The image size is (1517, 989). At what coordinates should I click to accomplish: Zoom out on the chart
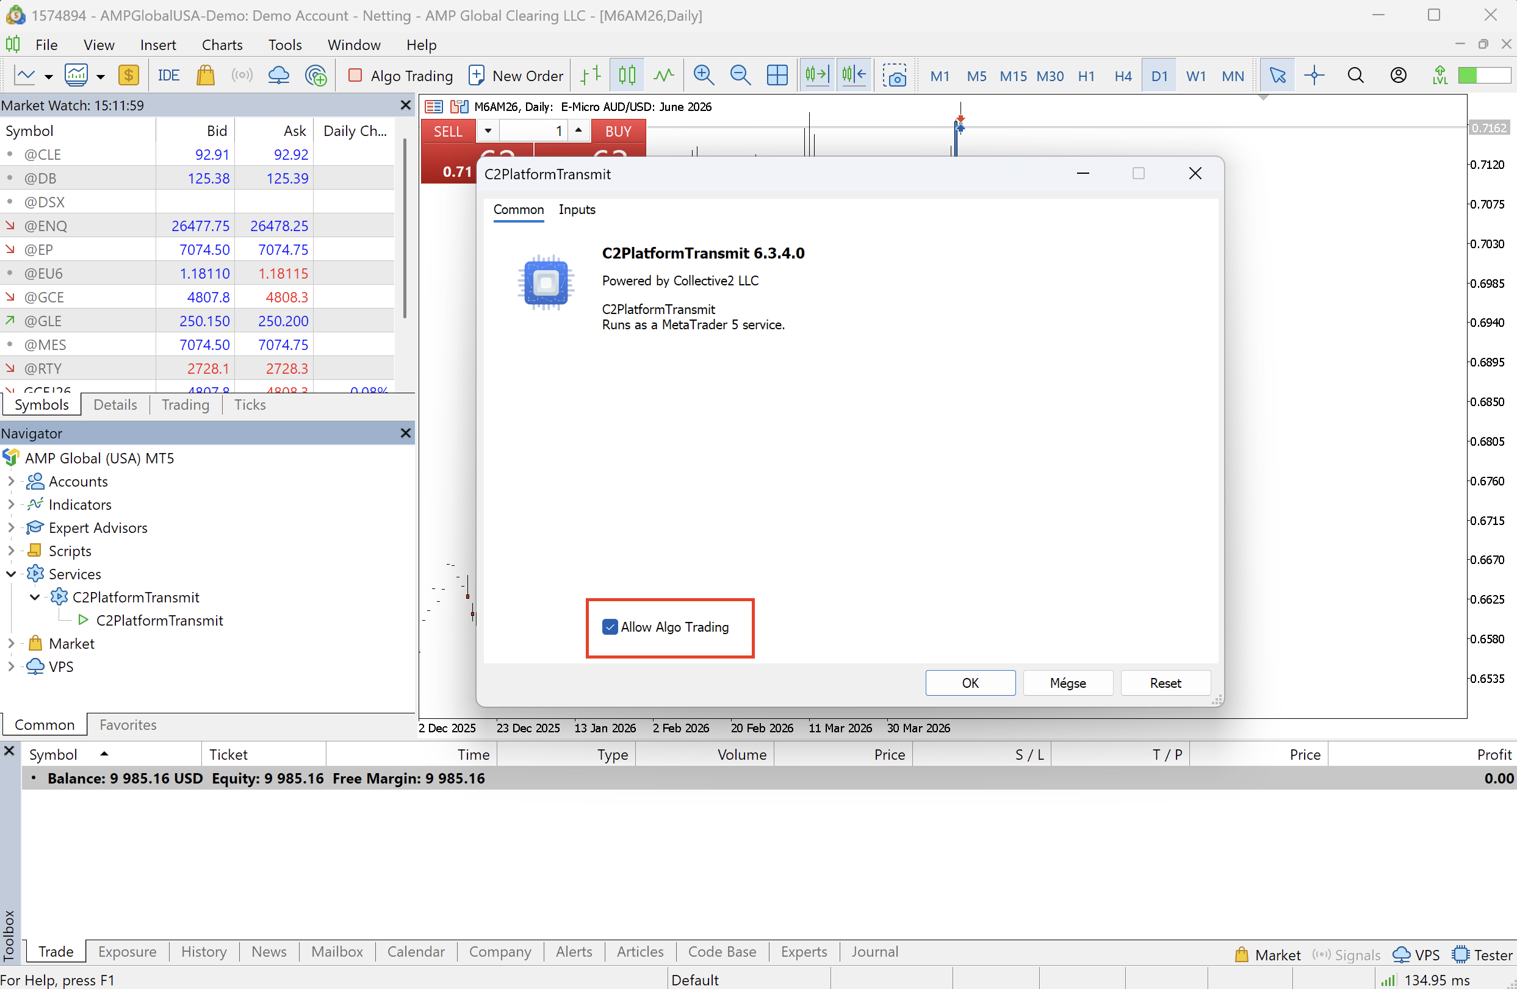[x=740, y=76]
